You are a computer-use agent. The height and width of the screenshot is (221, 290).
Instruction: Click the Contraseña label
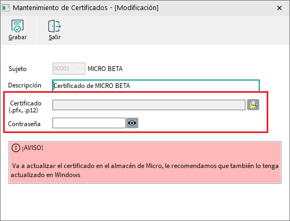(x=24, y=123)
